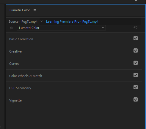Open the Lumetri Color panel hamburger menu
This screenshot has width=146, height=129.
(35, 10)
